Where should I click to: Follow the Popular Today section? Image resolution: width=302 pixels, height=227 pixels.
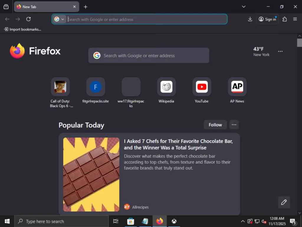tap(215, 125)
